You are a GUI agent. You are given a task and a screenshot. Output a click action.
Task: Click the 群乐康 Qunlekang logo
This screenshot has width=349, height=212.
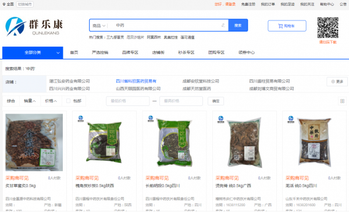tap(34, 27)
